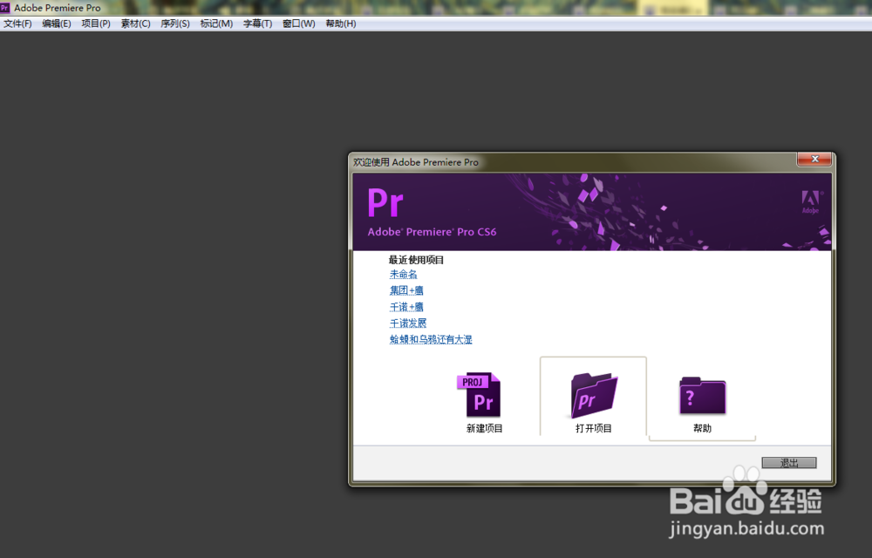Click the 退出 exit button
Viewport: 872px width, 558px height.
point(789,462)
